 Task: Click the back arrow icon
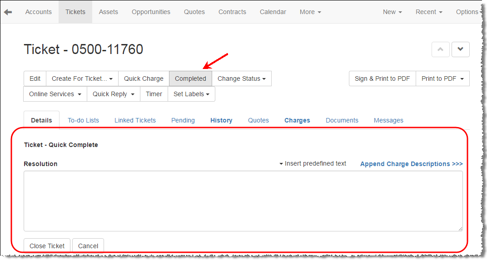[x=8, y=12]
